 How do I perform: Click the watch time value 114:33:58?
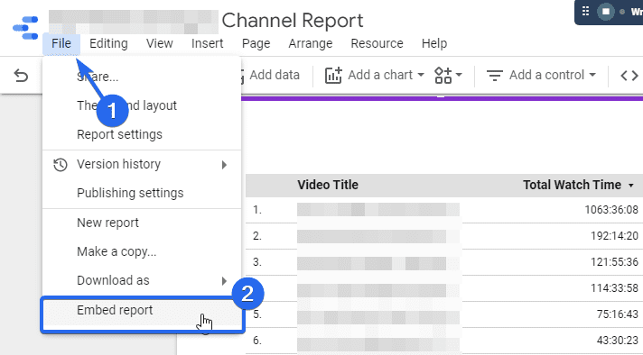click(x=614, y=288)
